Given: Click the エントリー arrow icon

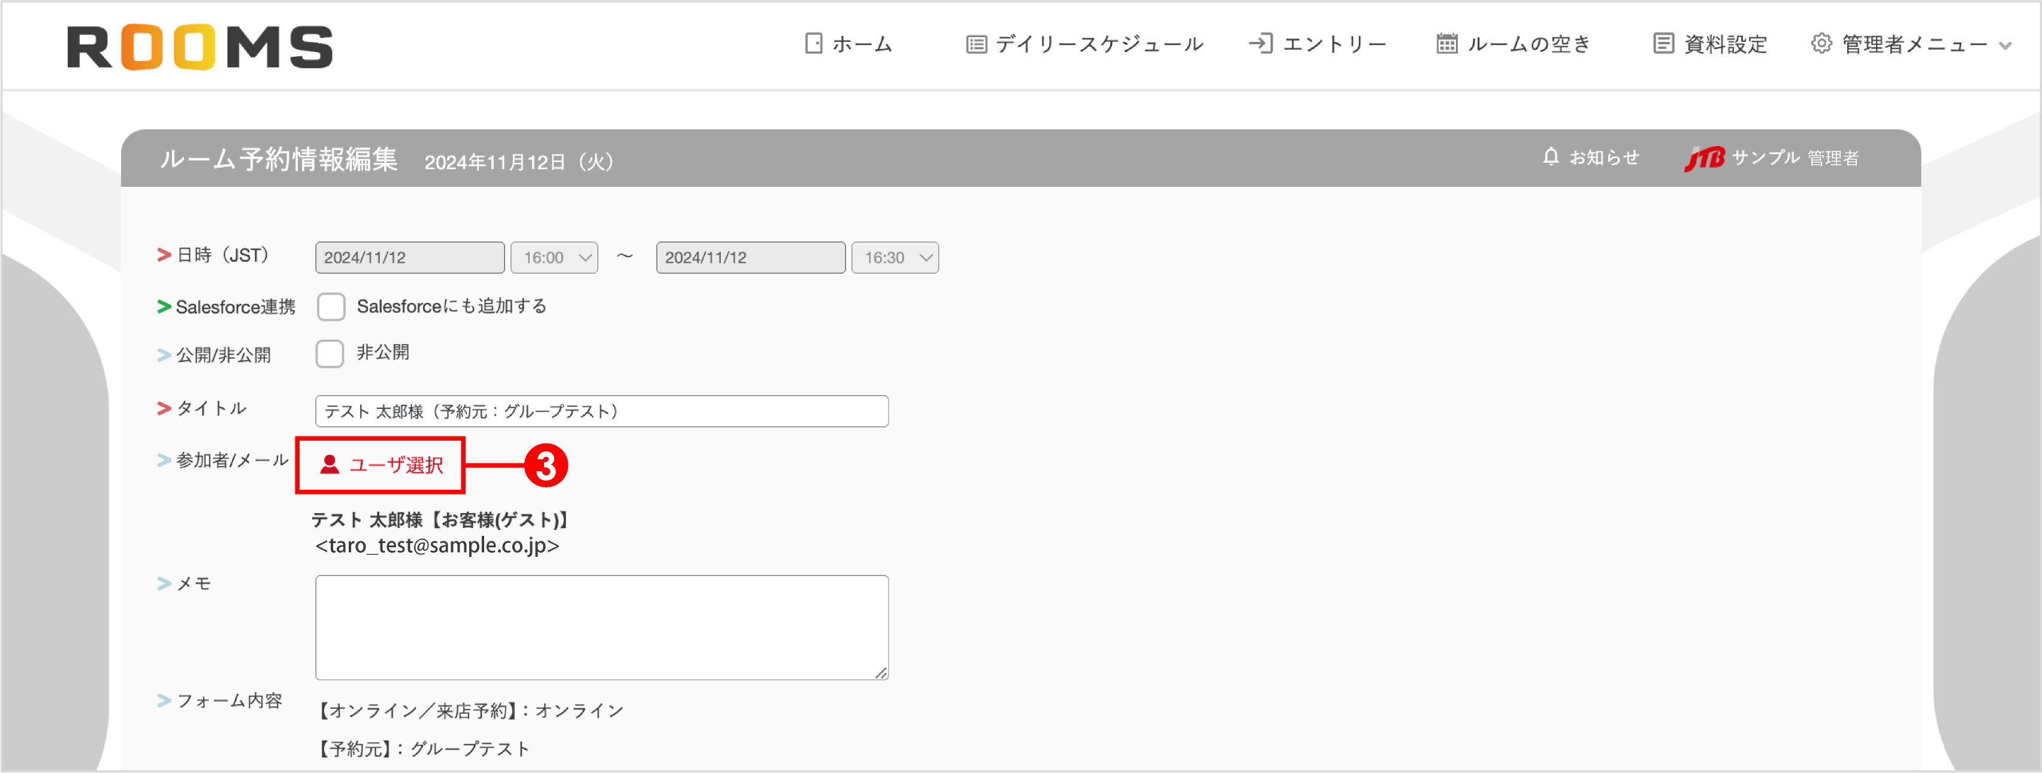Looking at the screenshot, I should (x=1261, y=44).
